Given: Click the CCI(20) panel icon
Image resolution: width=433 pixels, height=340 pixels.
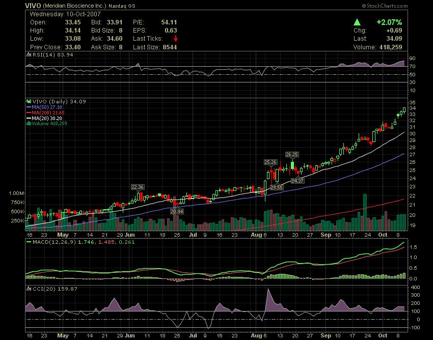Looking at the screenshot, I should click(29, 289).
